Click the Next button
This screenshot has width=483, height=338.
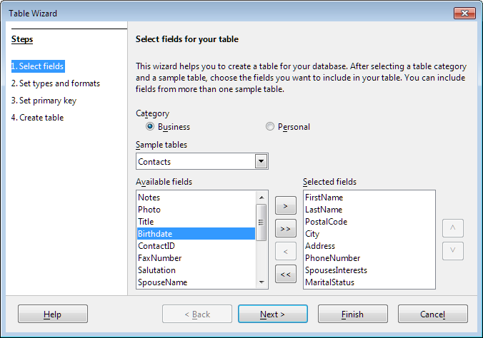point(273,314)
